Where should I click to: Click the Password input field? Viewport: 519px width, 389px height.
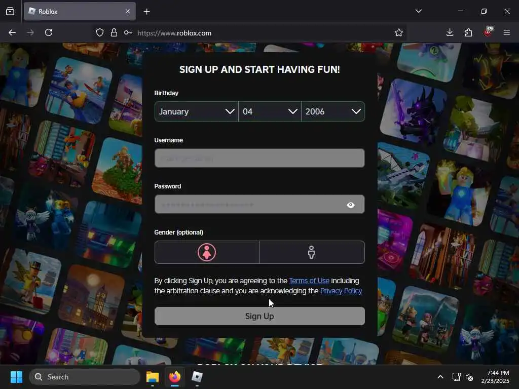[x=259, y=205]
